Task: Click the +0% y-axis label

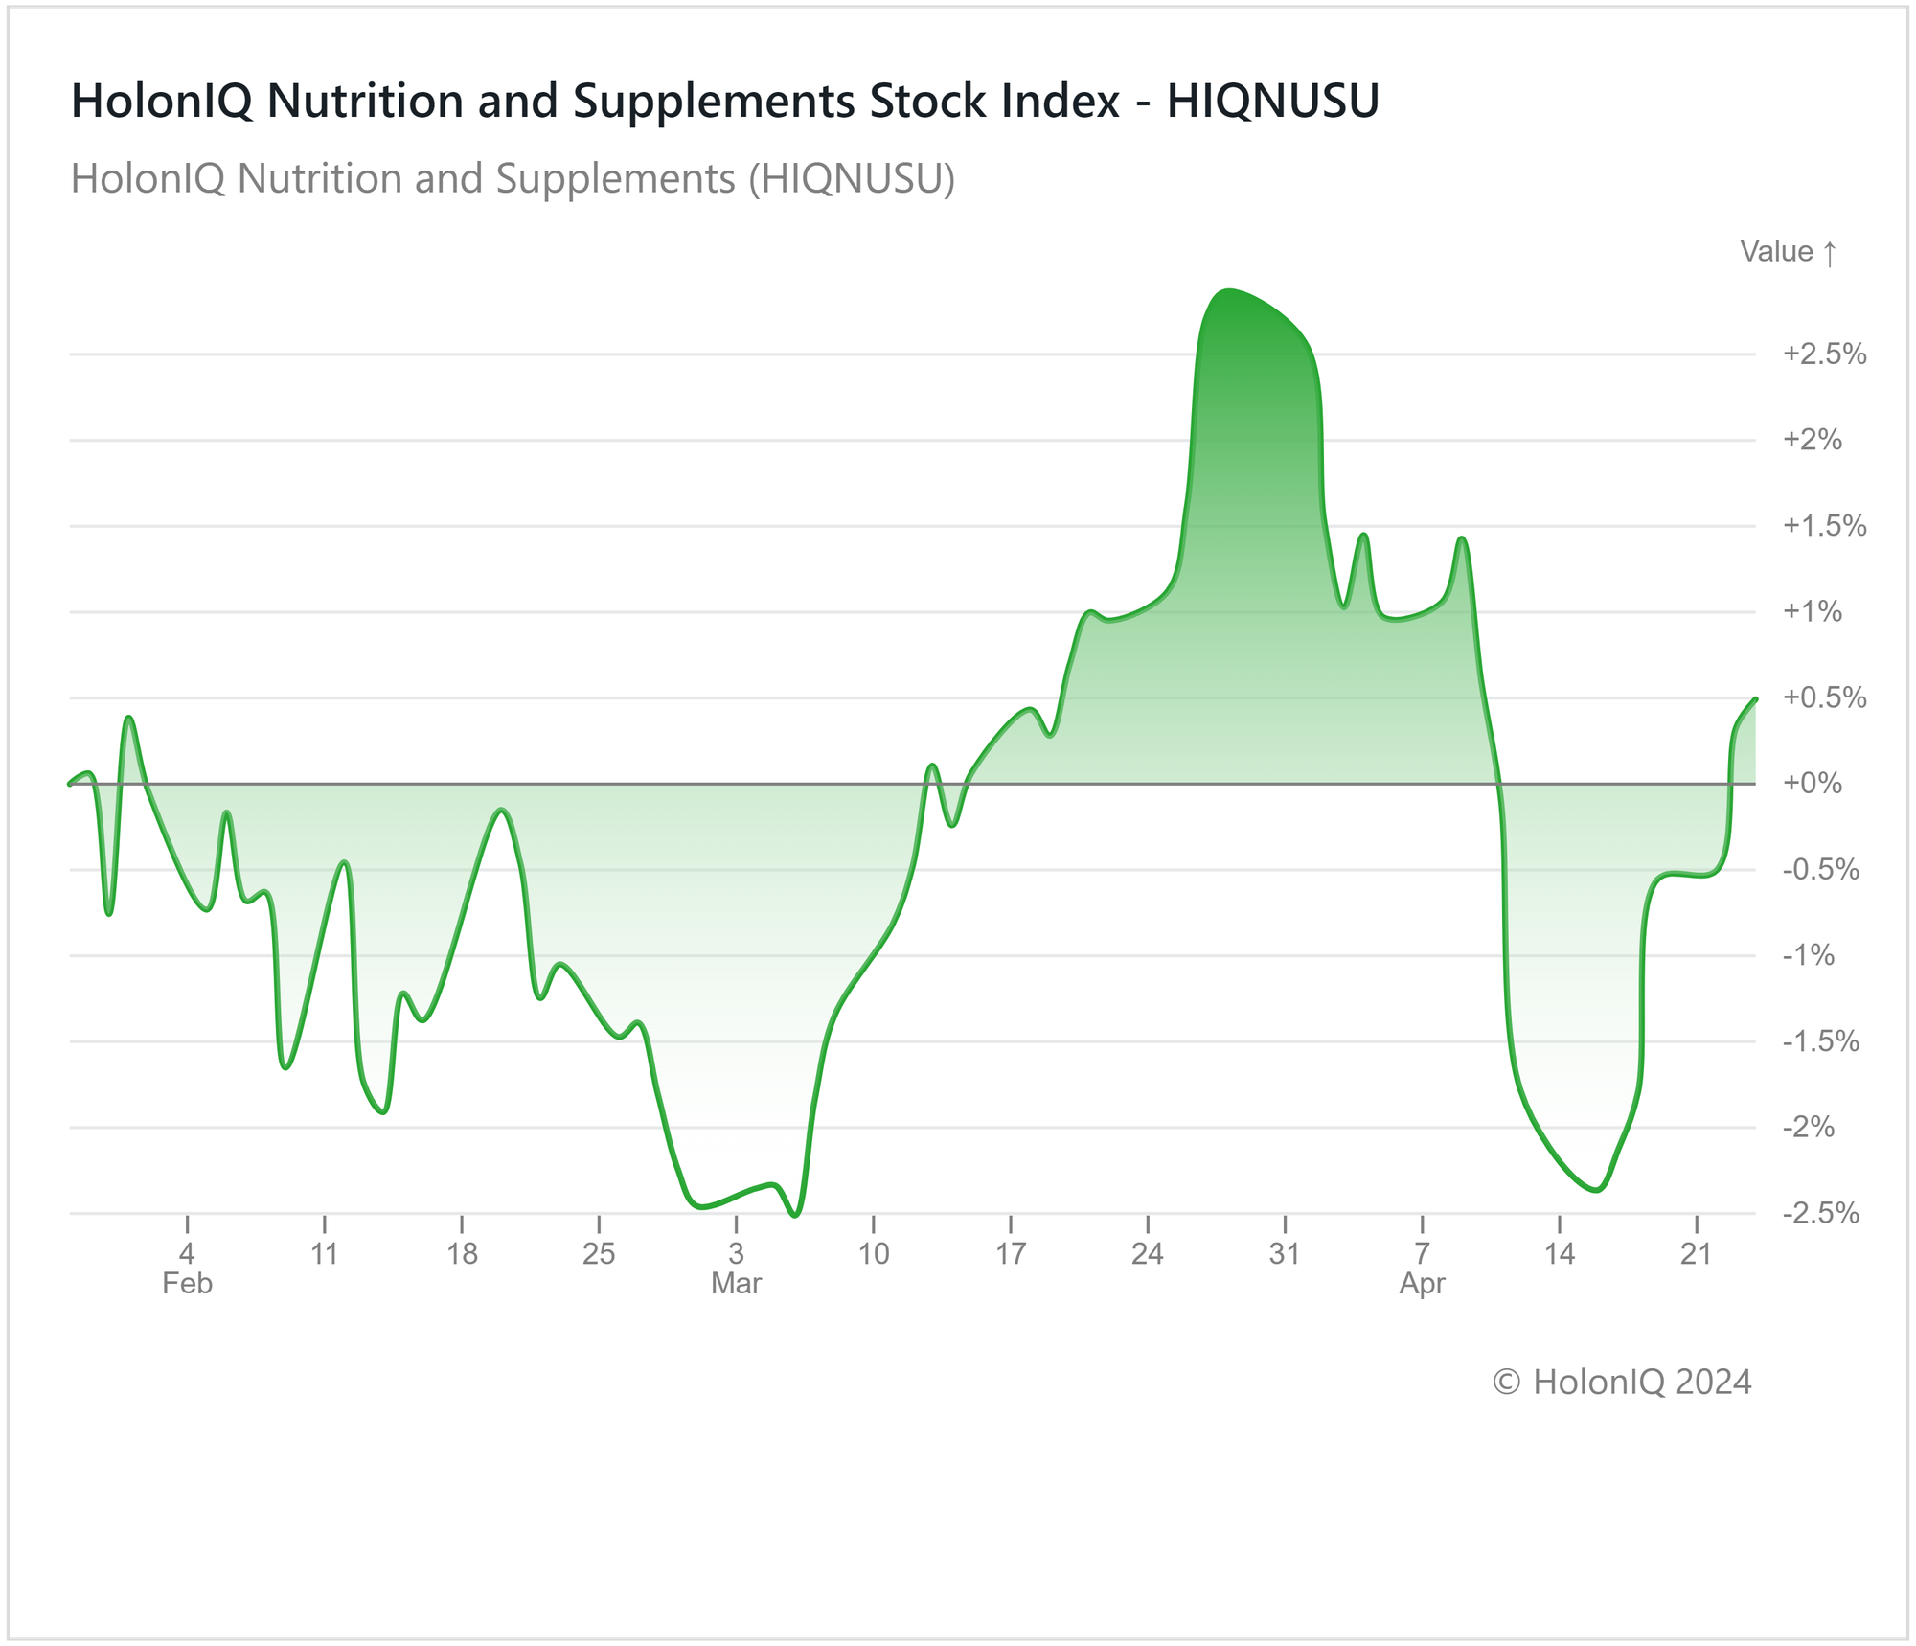Action: point(1812,784)
